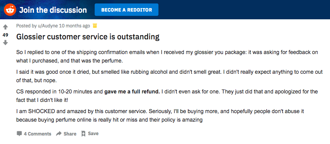
Task: Click the vote score 49
Action: click(x=5, y=35)
